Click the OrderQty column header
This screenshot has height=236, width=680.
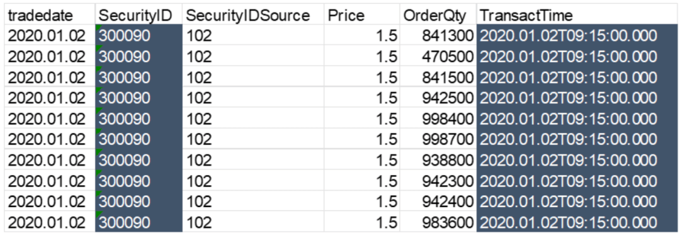(x=438, y=16)
